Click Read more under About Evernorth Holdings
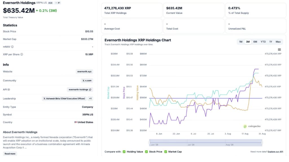 [10, 154]
